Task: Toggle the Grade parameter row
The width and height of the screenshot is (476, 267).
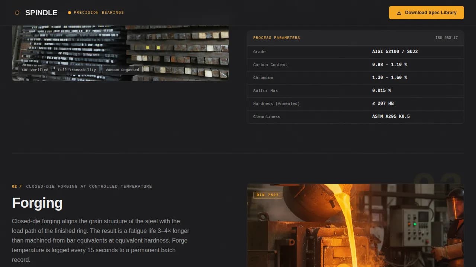Action: coord(356,52)
